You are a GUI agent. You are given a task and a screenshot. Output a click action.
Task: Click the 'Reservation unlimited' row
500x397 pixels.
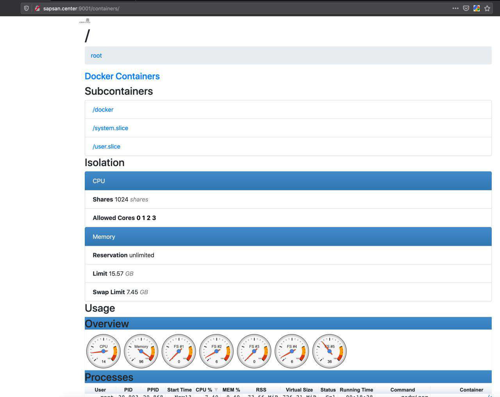[x=288, y=255]
